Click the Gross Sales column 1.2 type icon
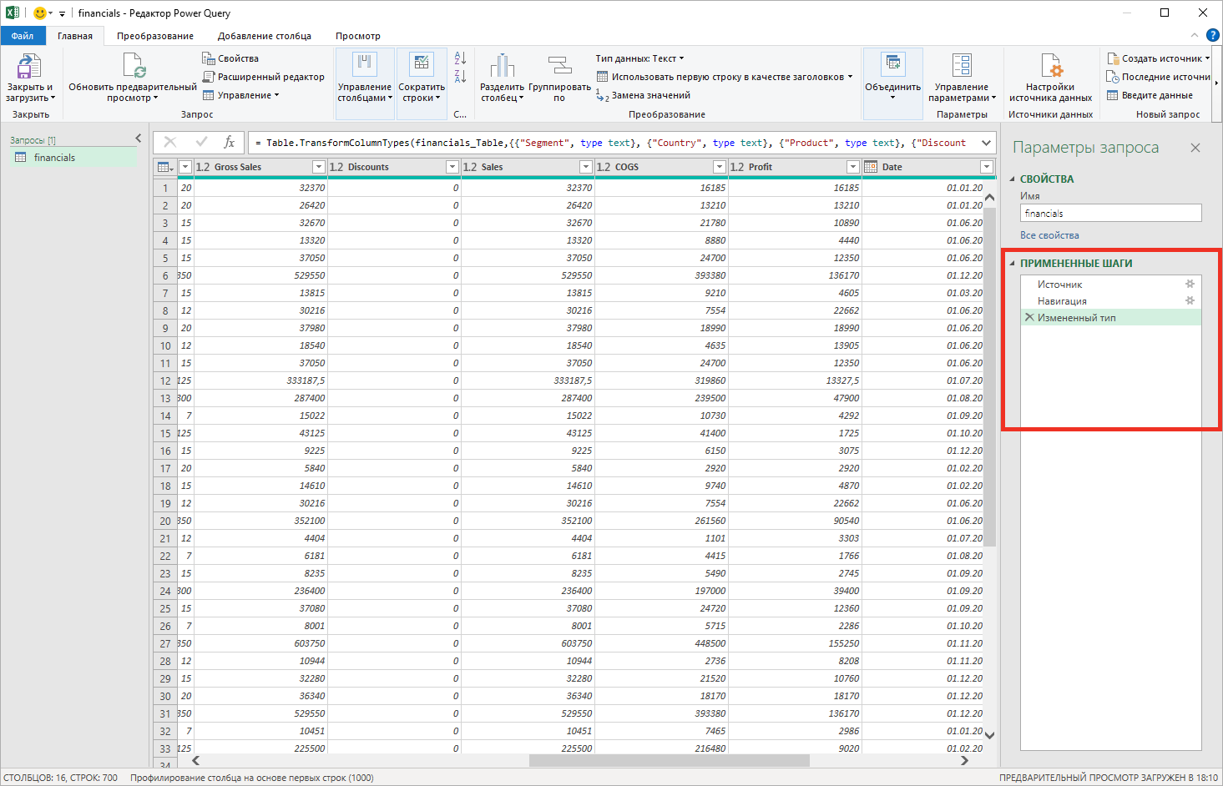Screen dimensions: 1223x786 pos(202,167)
